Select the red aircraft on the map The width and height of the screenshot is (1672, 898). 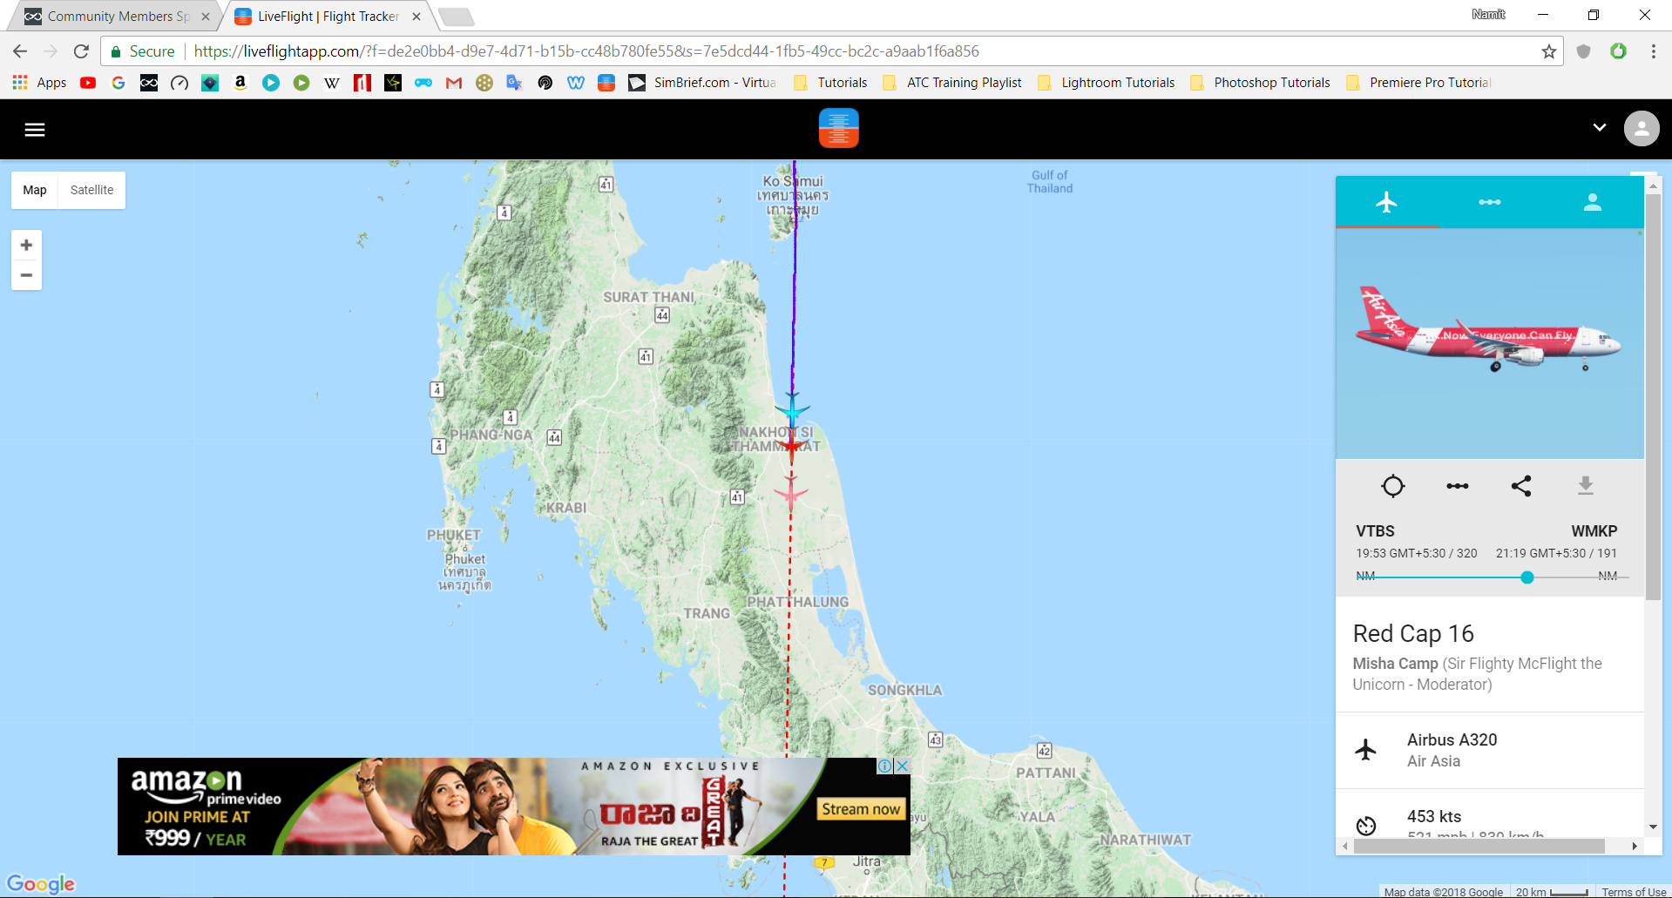(x=791, y=445)
